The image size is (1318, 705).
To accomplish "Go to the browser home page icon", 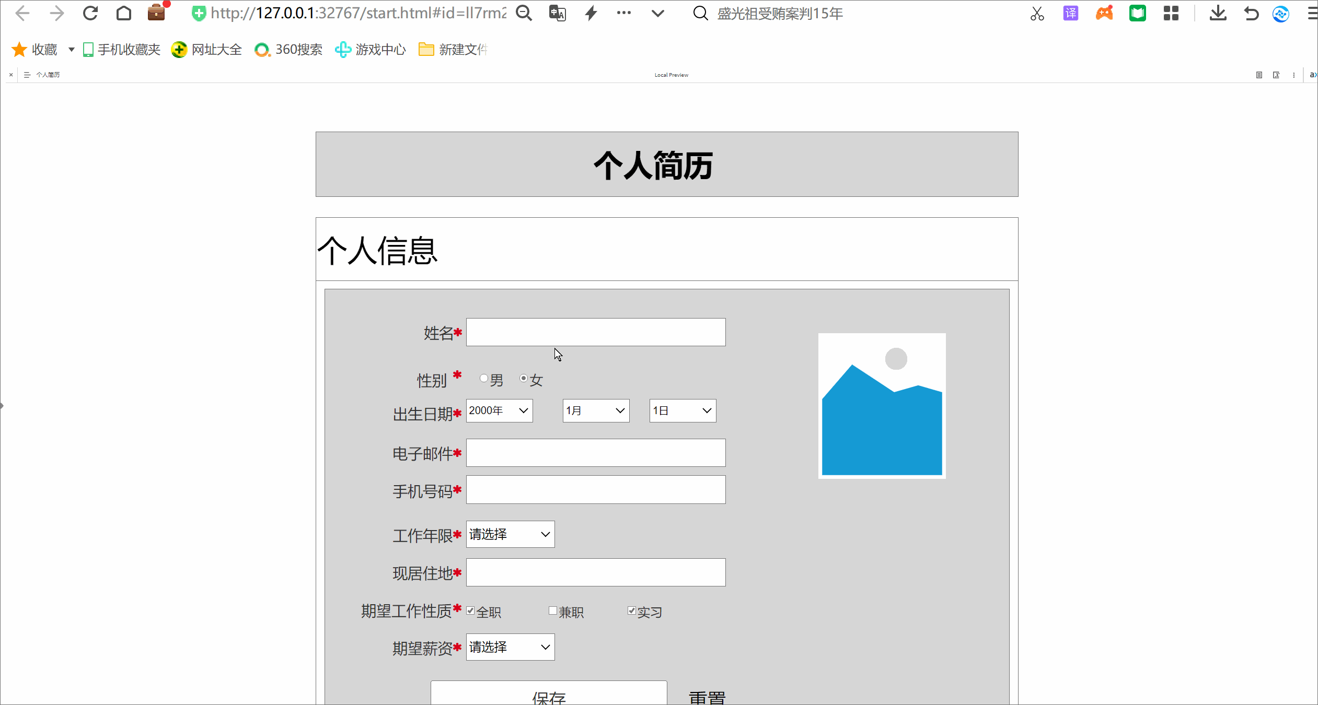I will 124,13.
